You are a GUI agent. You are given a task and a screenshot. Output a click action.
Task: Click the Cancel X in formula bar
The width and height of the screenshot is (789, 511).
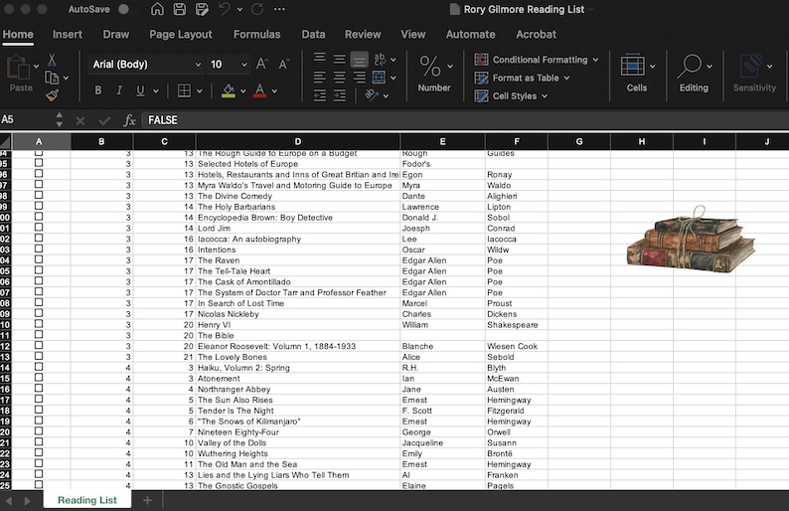[x=80, y=120]
